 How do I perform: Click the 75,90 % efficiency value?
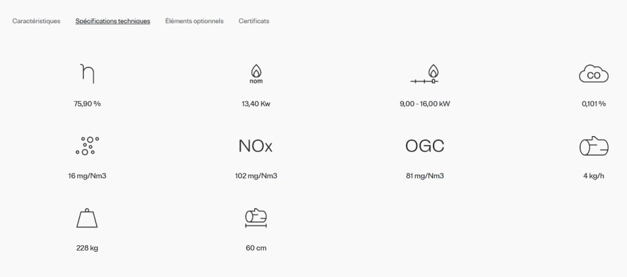coord(87,104)
